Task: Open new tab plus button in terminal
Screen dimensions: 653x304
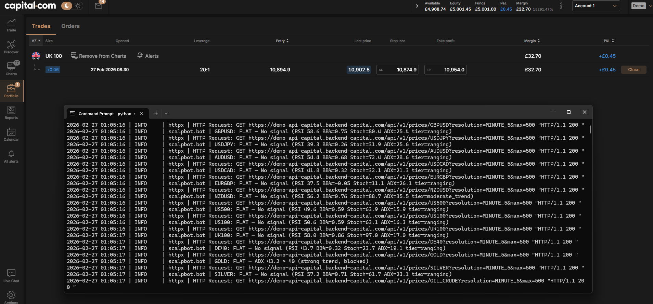Action: pyautogui.click(x=156, y=113)
